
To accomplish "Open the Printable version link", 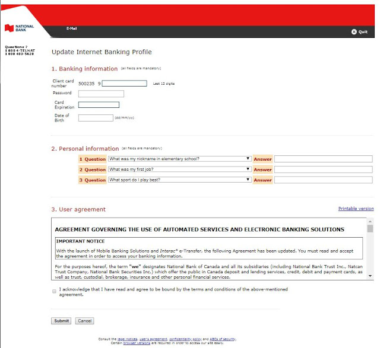I will [356, 208].
